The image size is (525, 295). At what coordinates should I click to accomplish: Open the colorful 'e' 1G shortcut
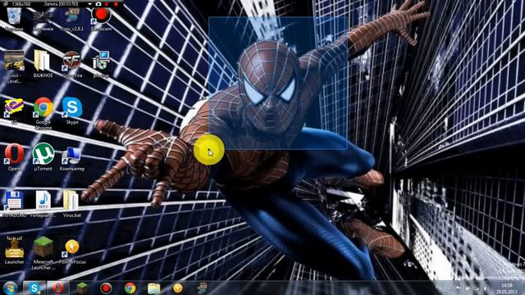[x=14, y=111]
